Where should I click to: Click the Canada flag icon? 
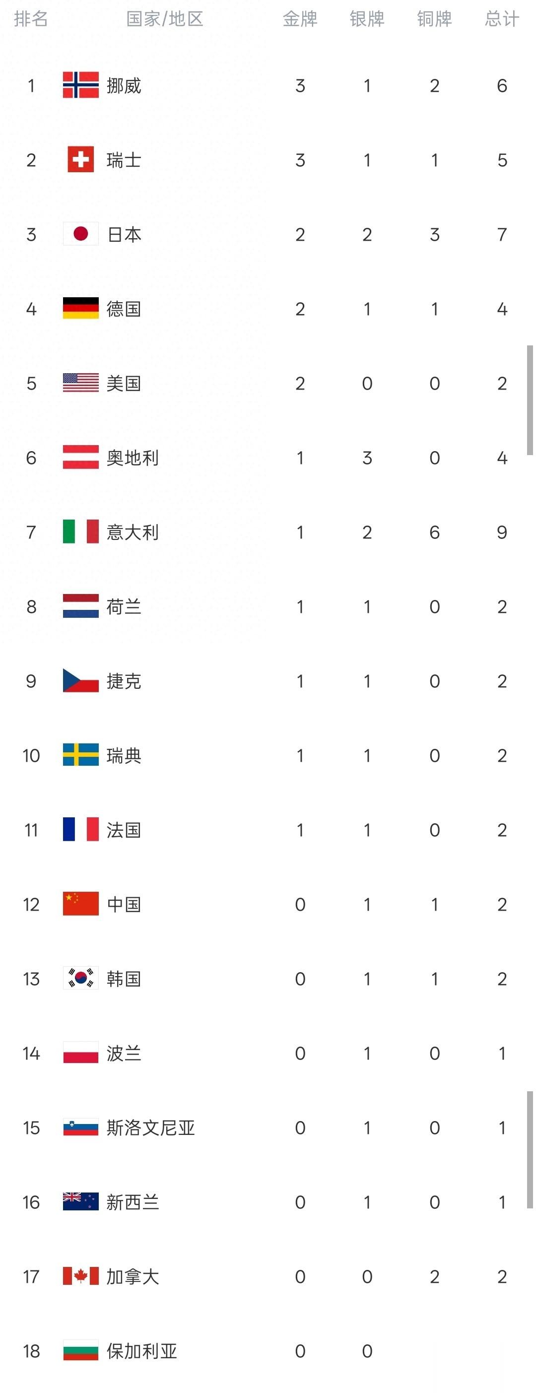point(80,1276)
